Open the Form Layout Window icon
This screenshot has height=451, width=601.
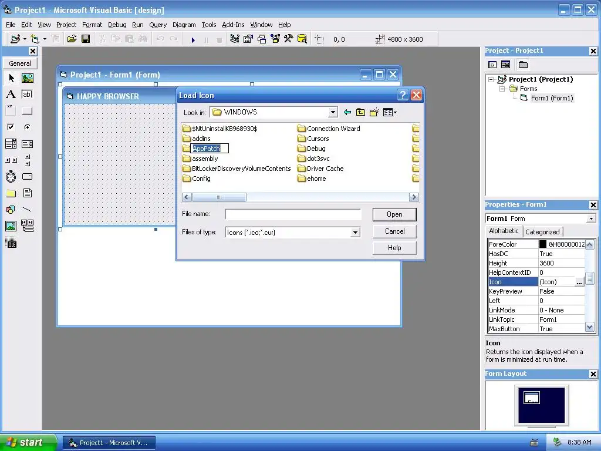pos(262,39)
